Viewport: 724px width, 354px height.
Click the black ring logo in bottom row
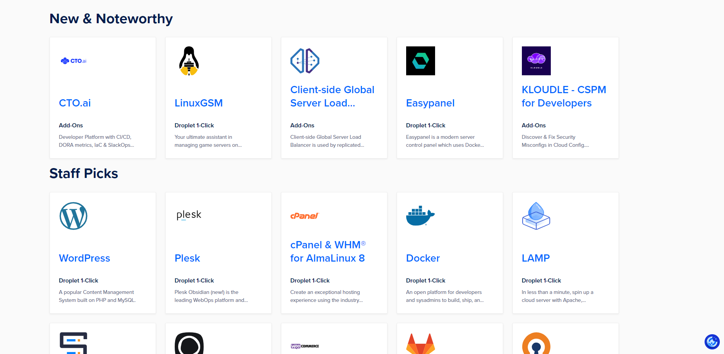[x=189, y=343]
